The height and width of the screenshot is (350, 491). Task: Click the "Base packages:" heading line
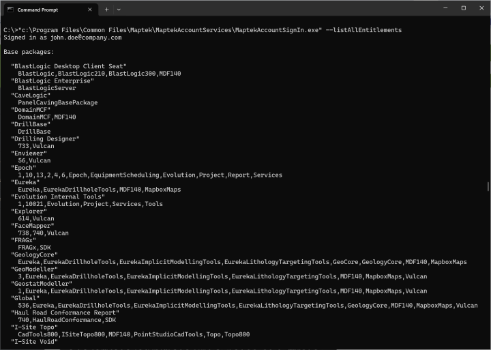(29, 52)
